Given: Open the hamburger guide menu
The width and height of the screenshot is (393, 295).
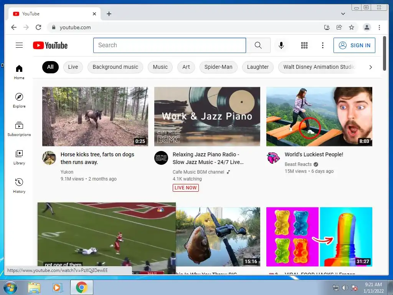Looking at the screenshot, I should (19, 45).
